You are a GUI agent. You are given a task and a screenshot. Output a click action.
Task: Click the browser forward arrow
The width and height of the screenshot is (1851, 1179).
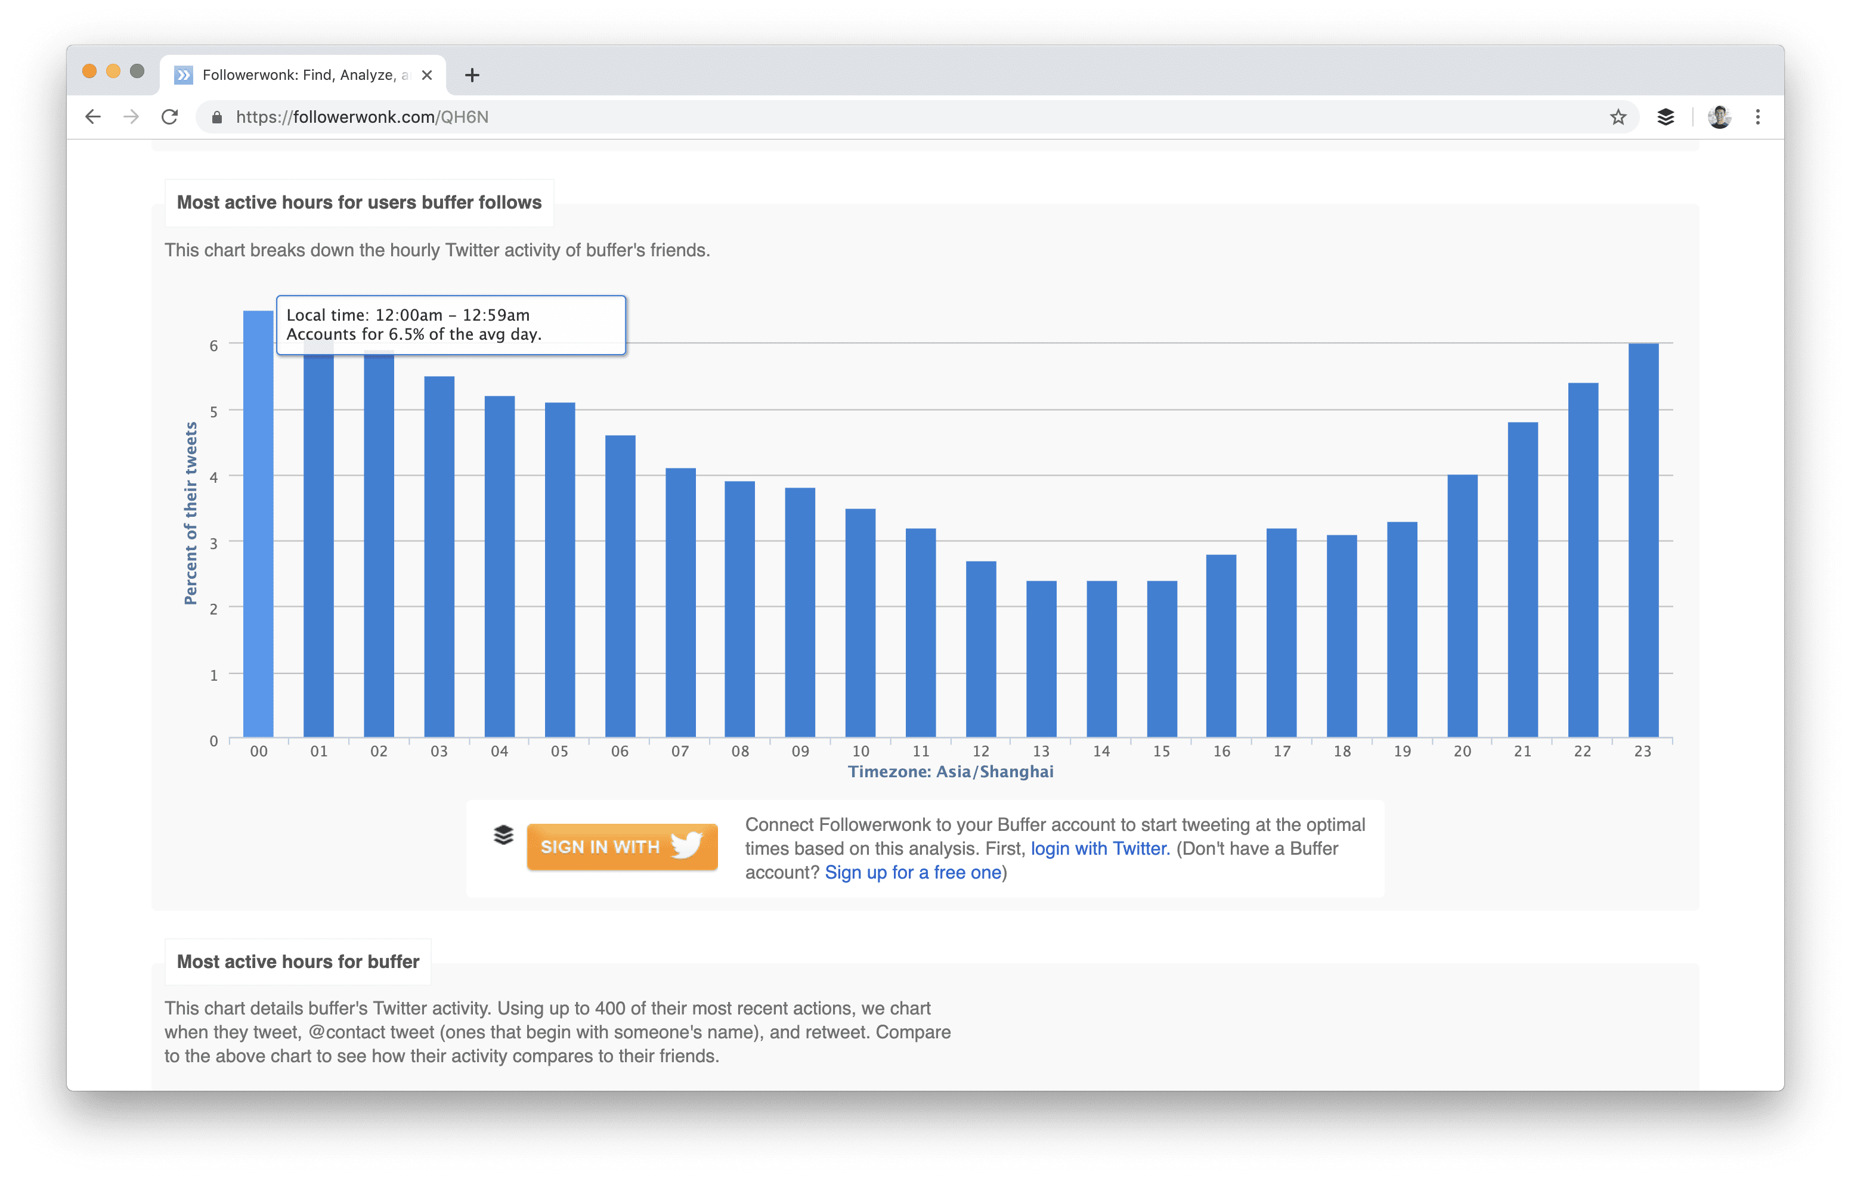(x=131, y=117)
